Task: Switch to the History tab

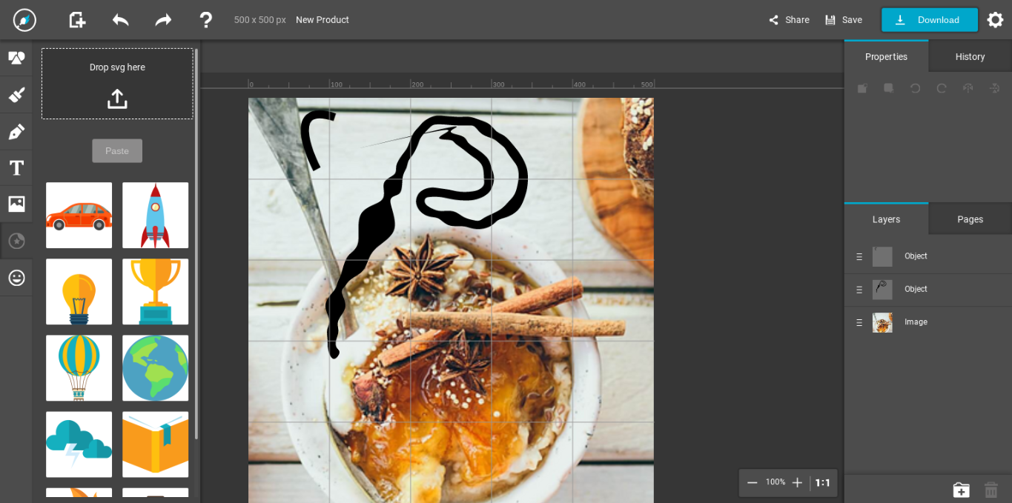Action: coord(970,56)
